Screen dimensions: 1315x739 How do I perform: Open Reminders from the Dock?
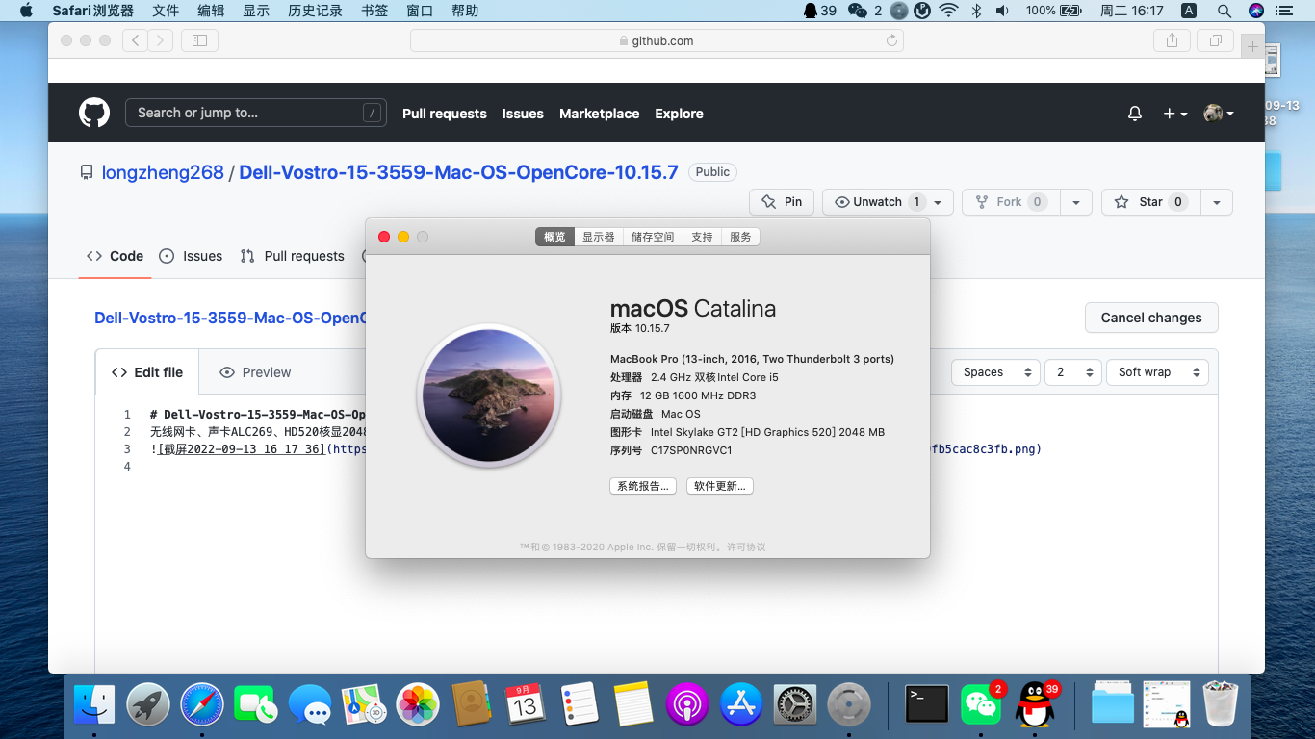[x=580, y=705]
